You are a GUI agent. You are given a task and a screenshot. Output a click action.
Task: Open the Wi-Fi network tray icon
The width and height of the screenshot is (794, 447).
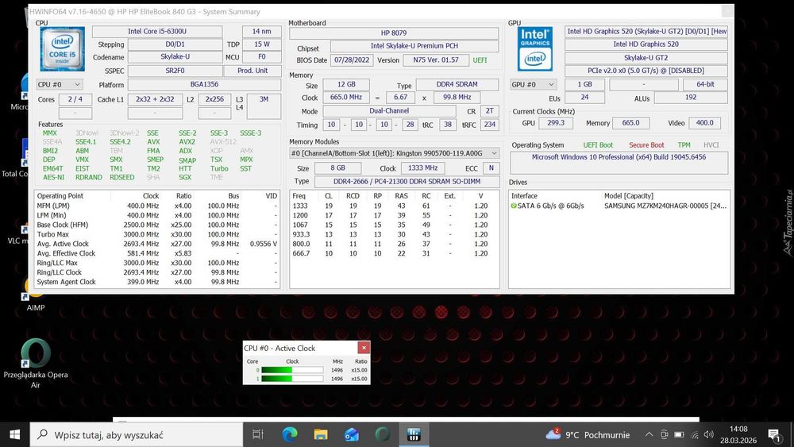694,434
